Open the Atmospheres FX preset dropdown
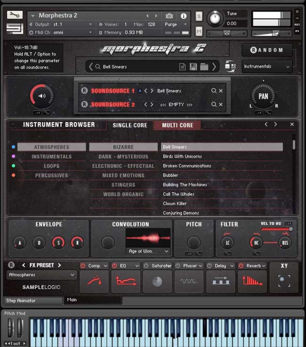306x347 pixels. (42, 275)
